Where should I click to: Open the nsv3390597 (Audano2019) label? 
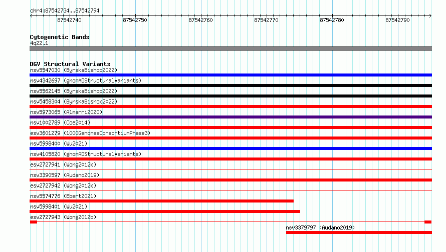point(65,175)
